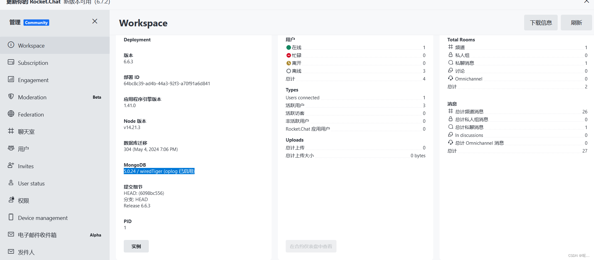The image size is (594, 260).
Task: Click the Engagement chart icon
Action: (11, 79)
